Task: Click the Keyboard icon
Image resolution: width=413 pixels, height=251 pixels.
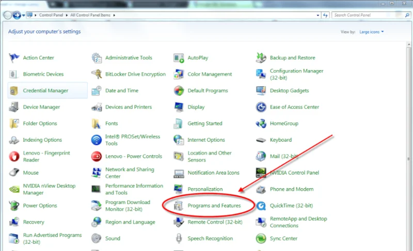Action: pyautogui.click(x=261, y=140)
